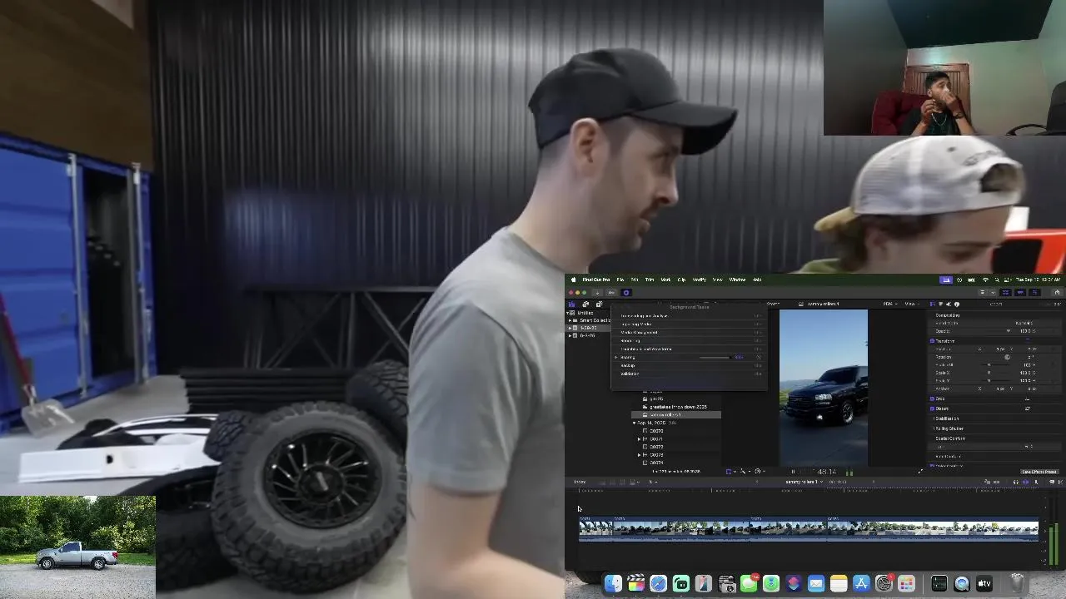The width and height of the screenshot is (1066, 599).
Task: Click Save Effects Preset button
Action: tap(1040, 472)
